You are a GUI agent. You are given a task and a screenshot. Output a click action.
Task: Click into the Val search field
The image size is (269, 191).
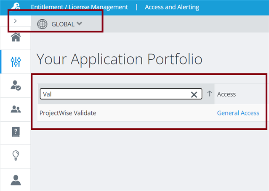point(121,94)
